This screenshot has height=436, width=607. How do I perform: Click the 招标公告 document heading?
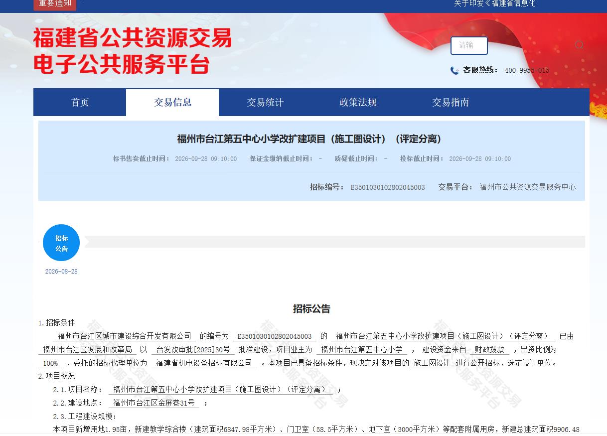[x=311, y=309]
